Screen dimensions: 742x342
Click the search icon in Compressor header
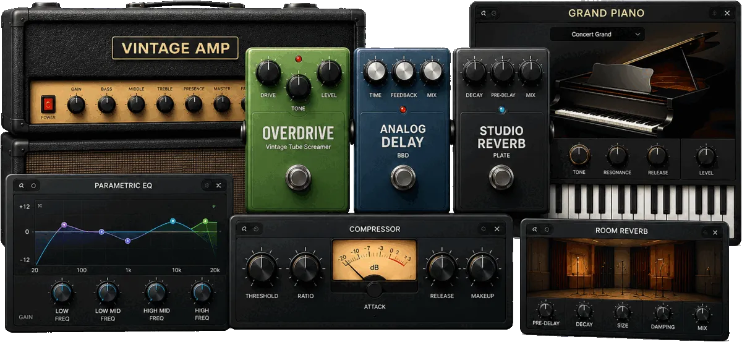pyautogui.click(x=244, y=229)
